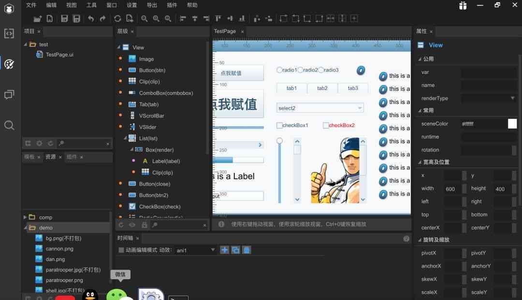
Task: Click the undo arrow in the toolbar
Action: pos(90,19)
